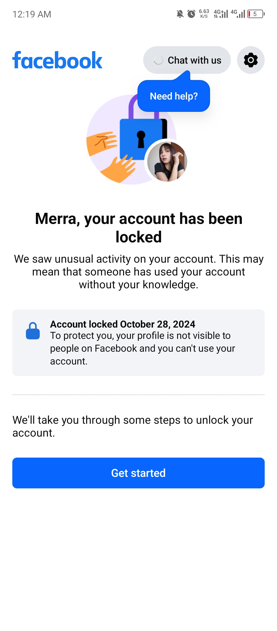Tap the Account locked October 28, 2024 card
The width and height of the screenshot is (277, 631).
click(138, 343)
